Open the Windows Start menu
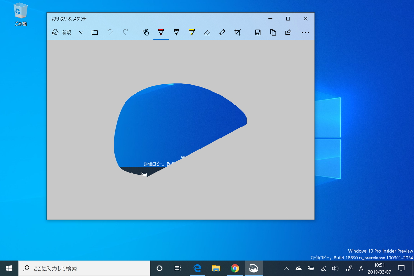414x276 pixels. click(x=9, y=268)
